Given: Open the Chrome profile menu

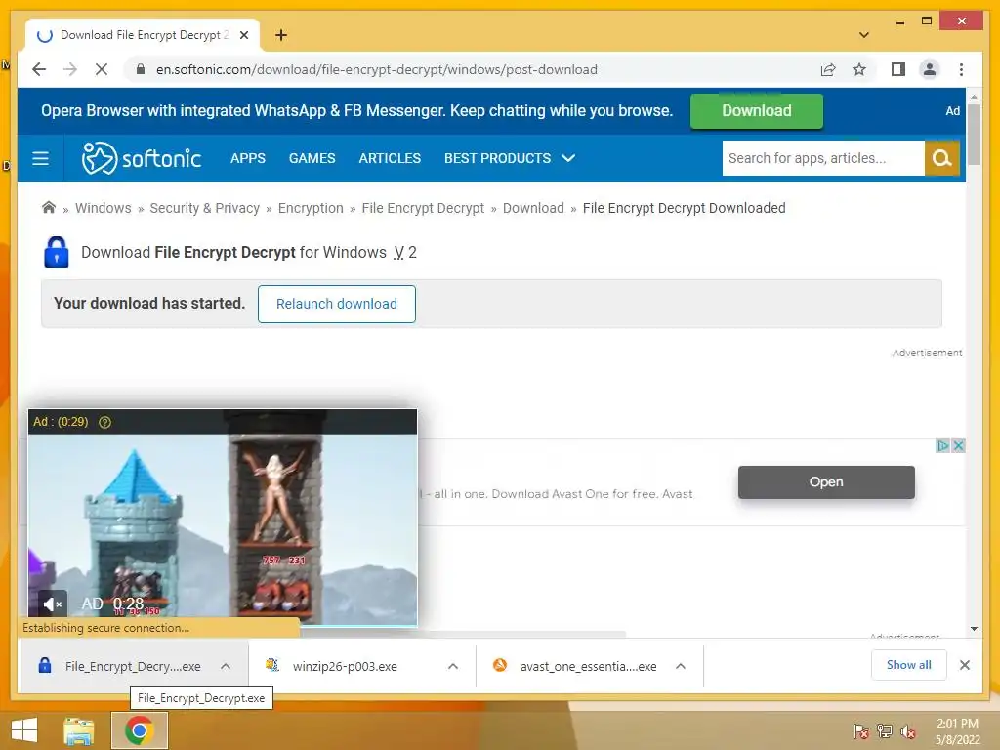Looking at the screenshot, I should pyautogui.click(x=930, y=69).
